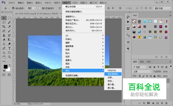The width and height of the screenshot is (173, 106).
Task: Toggle lock position icon
Action: pos(147,76)
